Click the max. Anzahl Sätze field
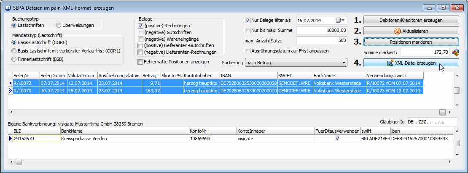The height and width of the screenshot is (173, 468). (x=322, y=41)
